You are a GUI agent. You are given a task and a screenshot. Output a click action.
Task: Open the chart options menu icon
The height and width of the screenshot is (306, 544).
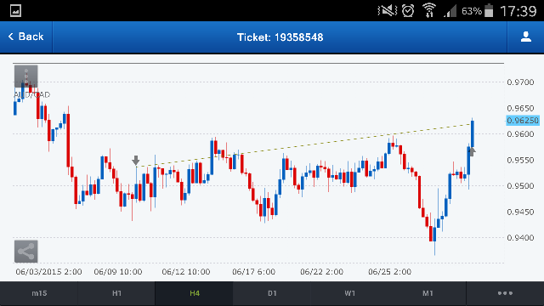click(x=26, y=76)
